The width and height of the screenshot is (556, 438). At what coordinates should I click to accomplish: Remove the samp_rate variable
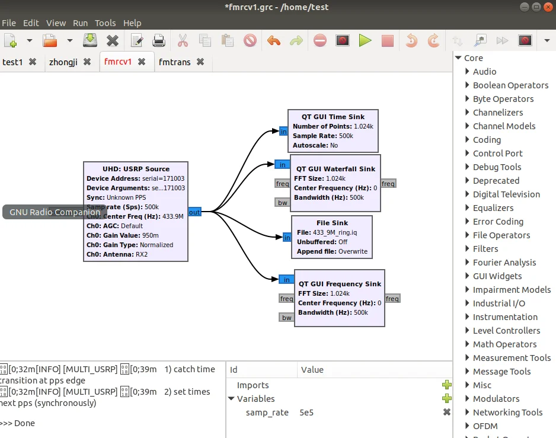[x=447, y=413]
